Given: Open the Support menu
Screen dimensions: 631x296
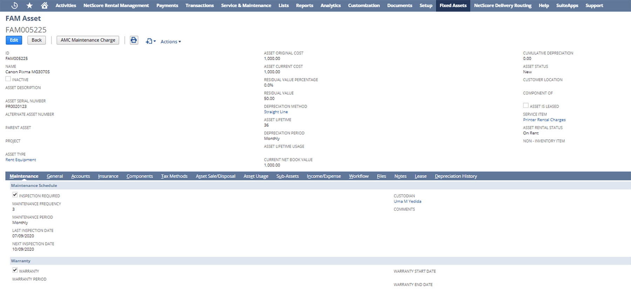Looking at the screenshot, I should (x=594, y=6).
